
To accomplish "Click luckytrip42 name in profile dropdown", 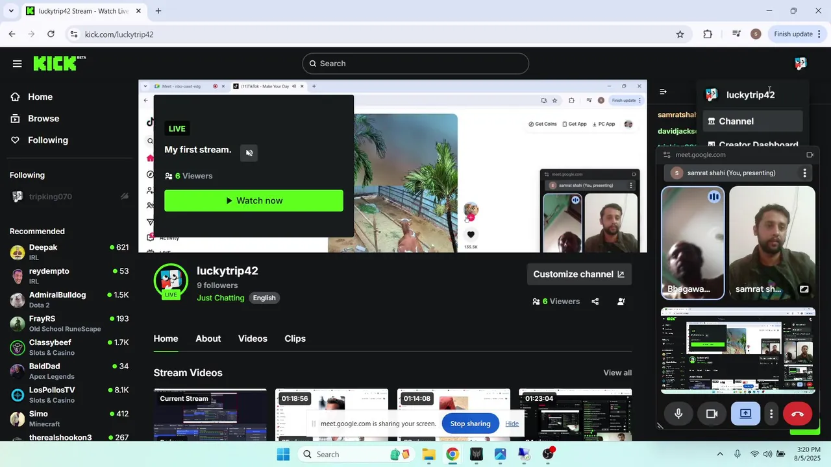I will 750,95.
